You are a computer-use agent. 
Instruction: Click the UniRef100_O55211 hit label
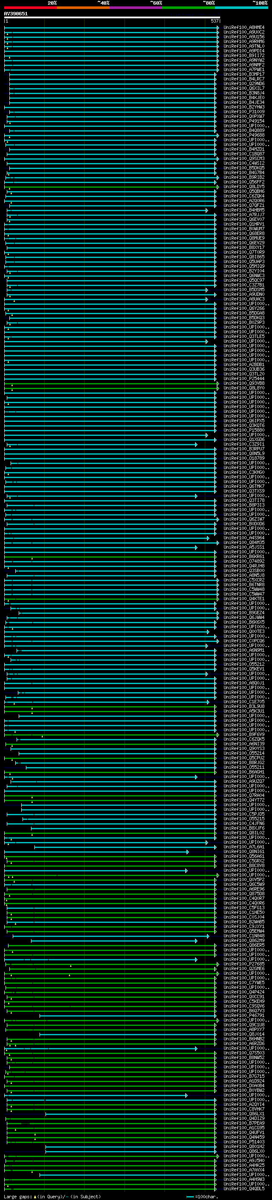(x=244, y=767)
